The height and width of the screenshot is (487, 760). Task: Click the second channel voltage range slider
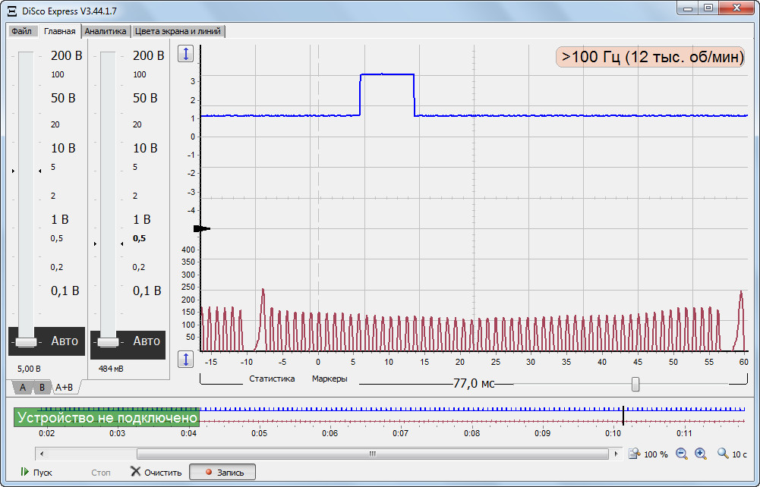[108, 342]
